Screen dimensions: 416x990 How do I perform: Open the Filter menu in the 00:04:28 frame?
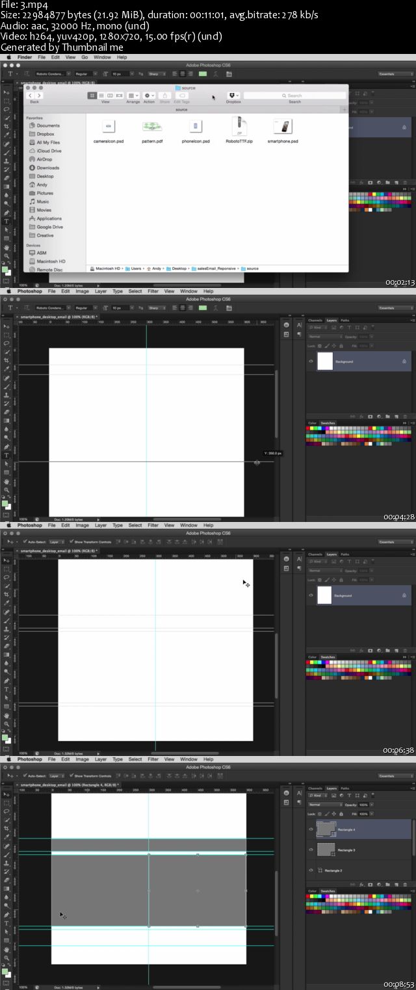[x=153, y=291]
